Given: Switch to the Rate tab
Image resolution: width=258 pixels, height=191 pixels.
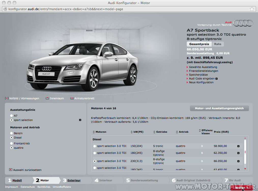Looking at the screenshot, I should click(x=218, y=44).
